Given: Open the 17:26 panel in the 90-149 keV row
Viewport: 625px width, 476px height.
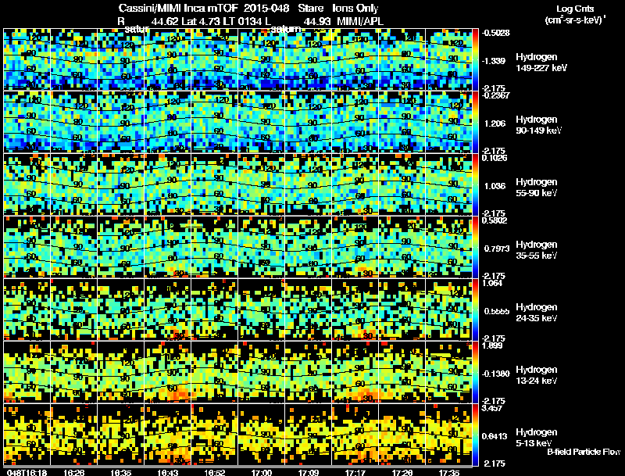Looking at the screenshot, I should pyautogui.click(x=402, y=123).
